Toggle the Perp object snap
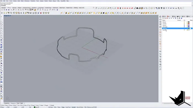This screenshot has width=193, height=108. [25, 105]
